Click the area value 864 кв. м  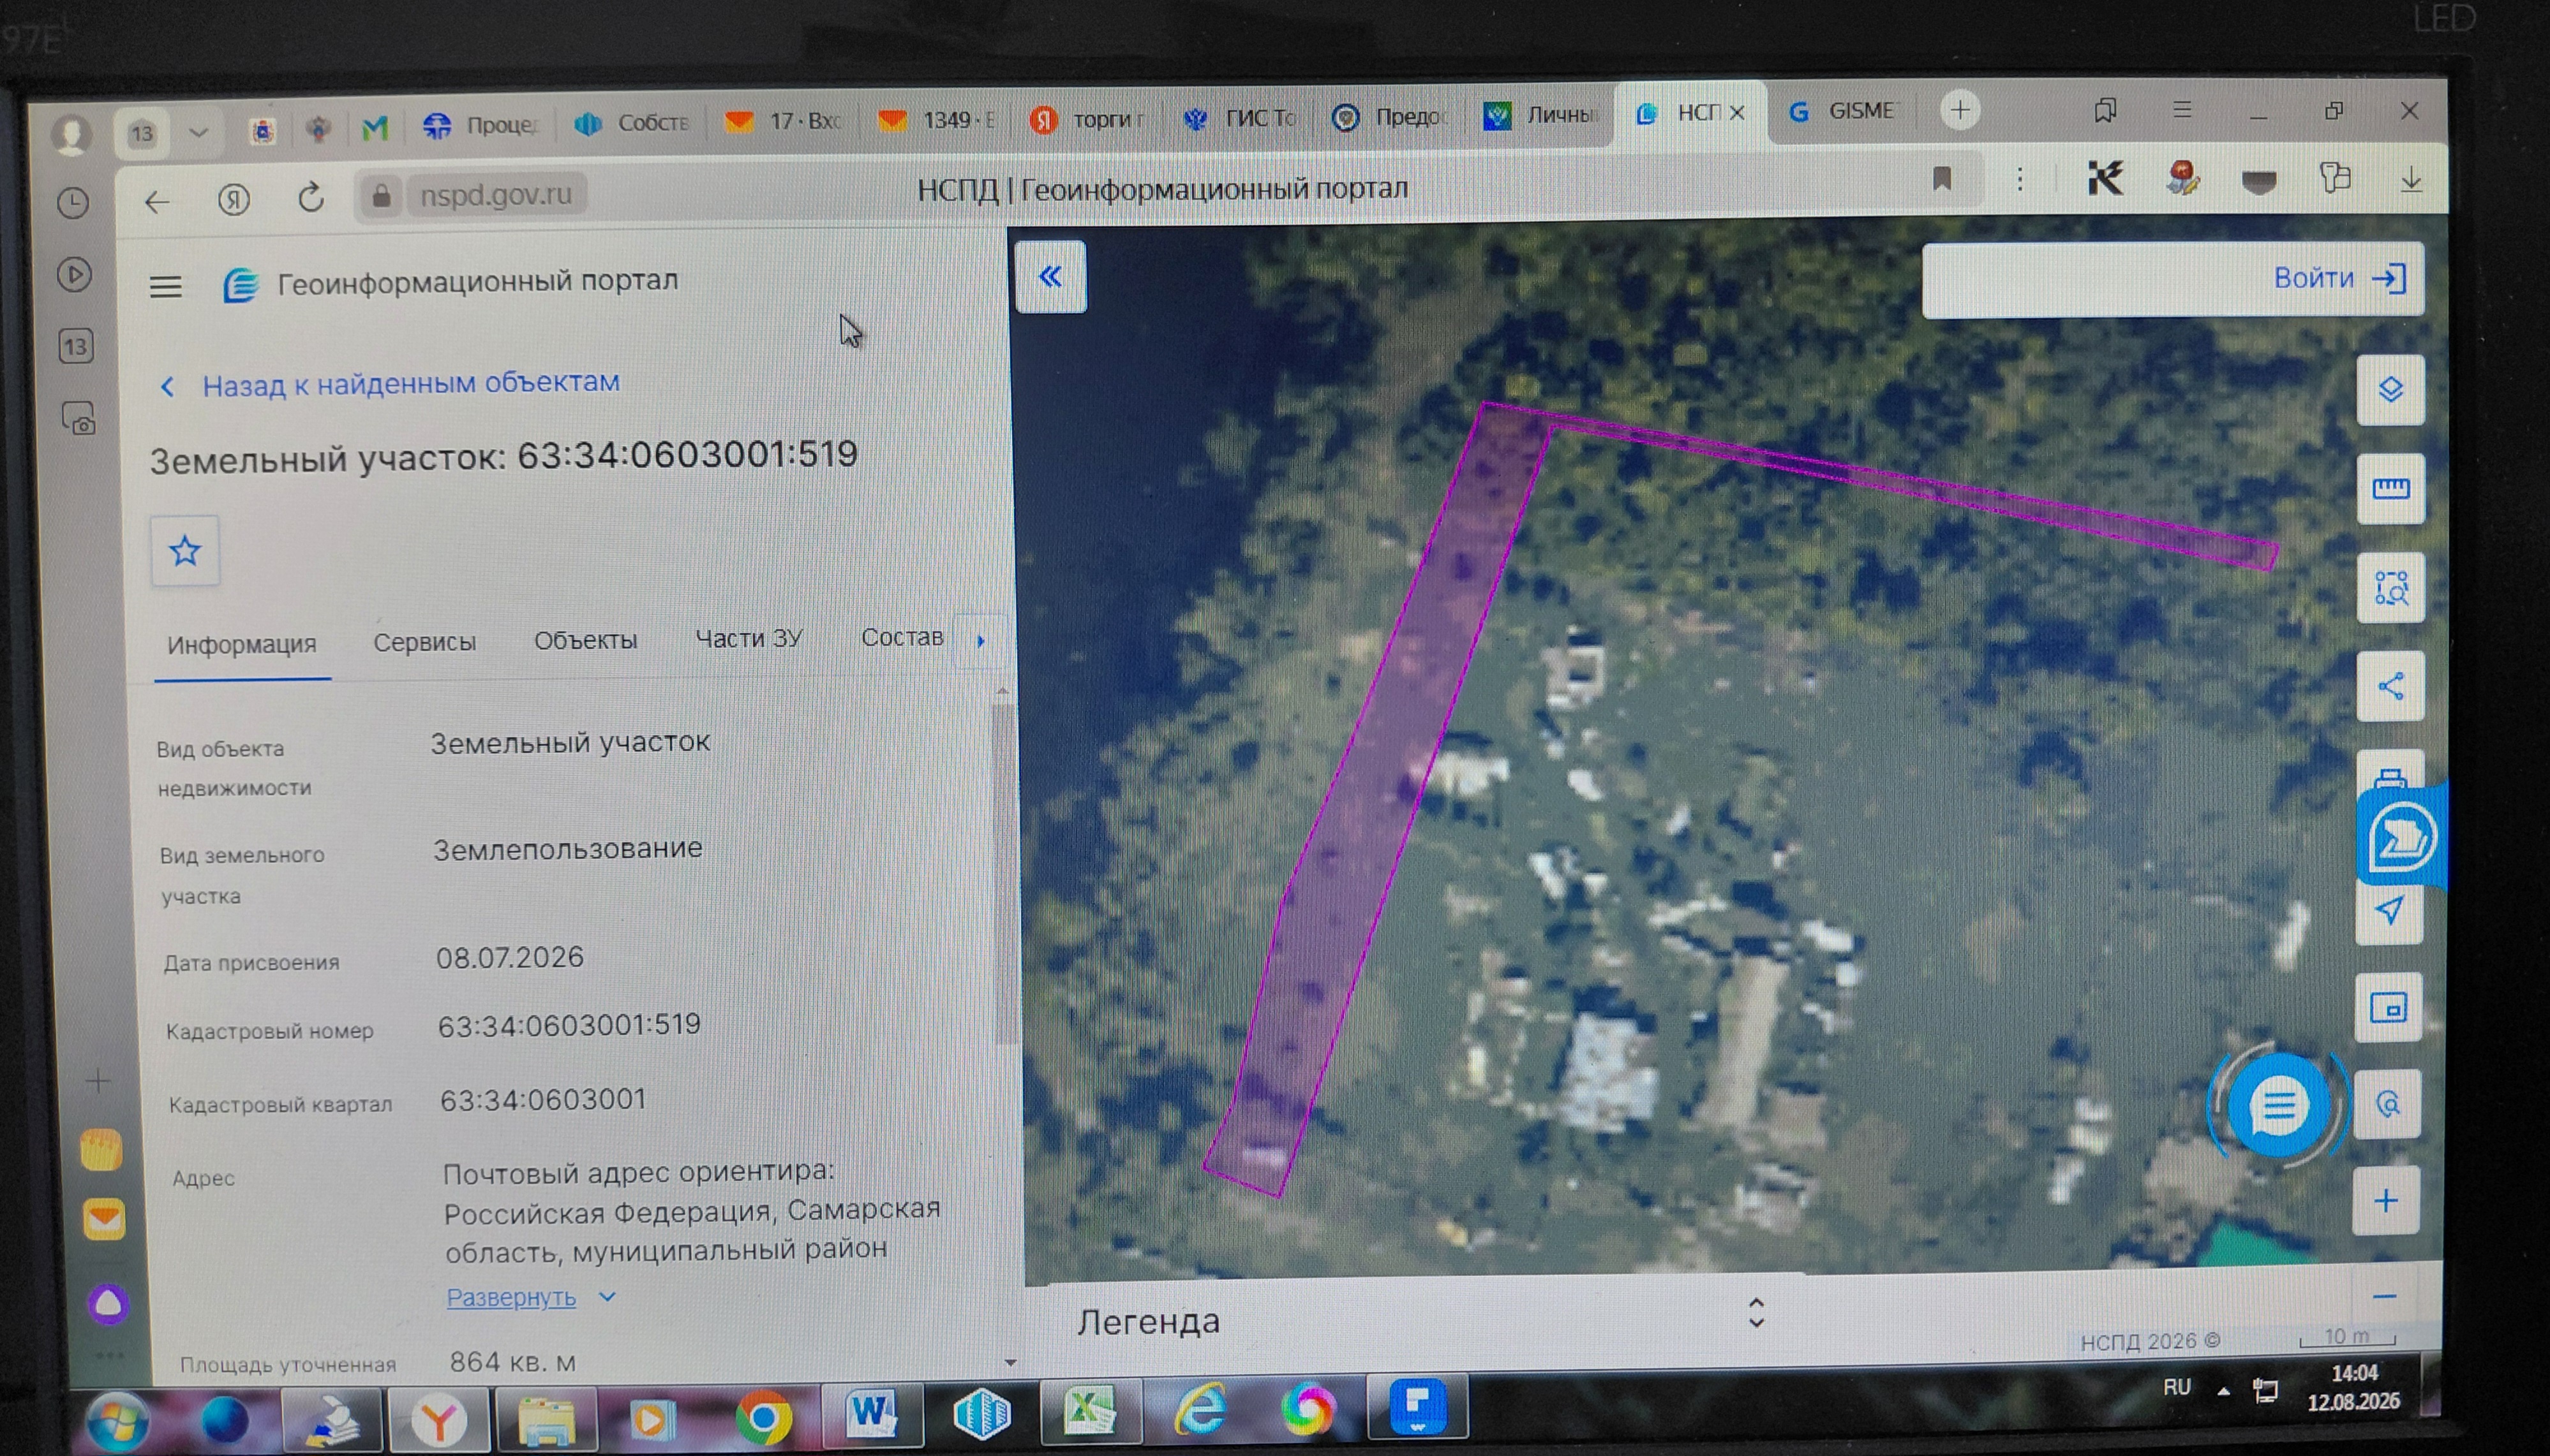point(513,1362)
